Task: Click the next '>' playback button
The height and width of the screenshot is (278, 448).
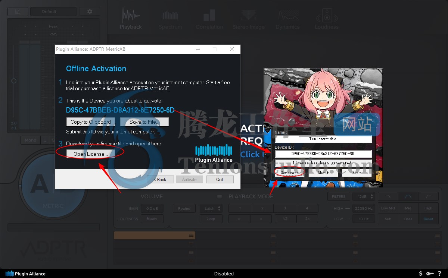Action: pyautogui.click(x=261, y=219)
